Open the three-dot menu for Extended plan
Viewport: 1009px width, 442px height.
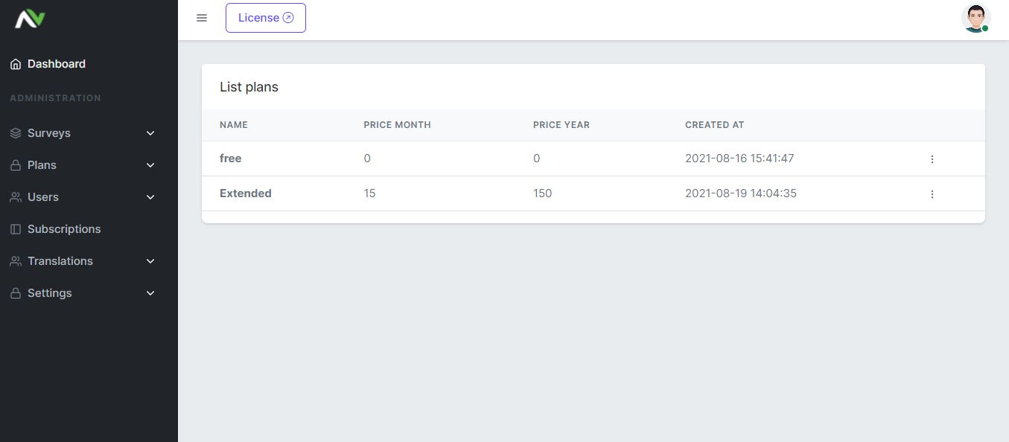click(932, 194)
